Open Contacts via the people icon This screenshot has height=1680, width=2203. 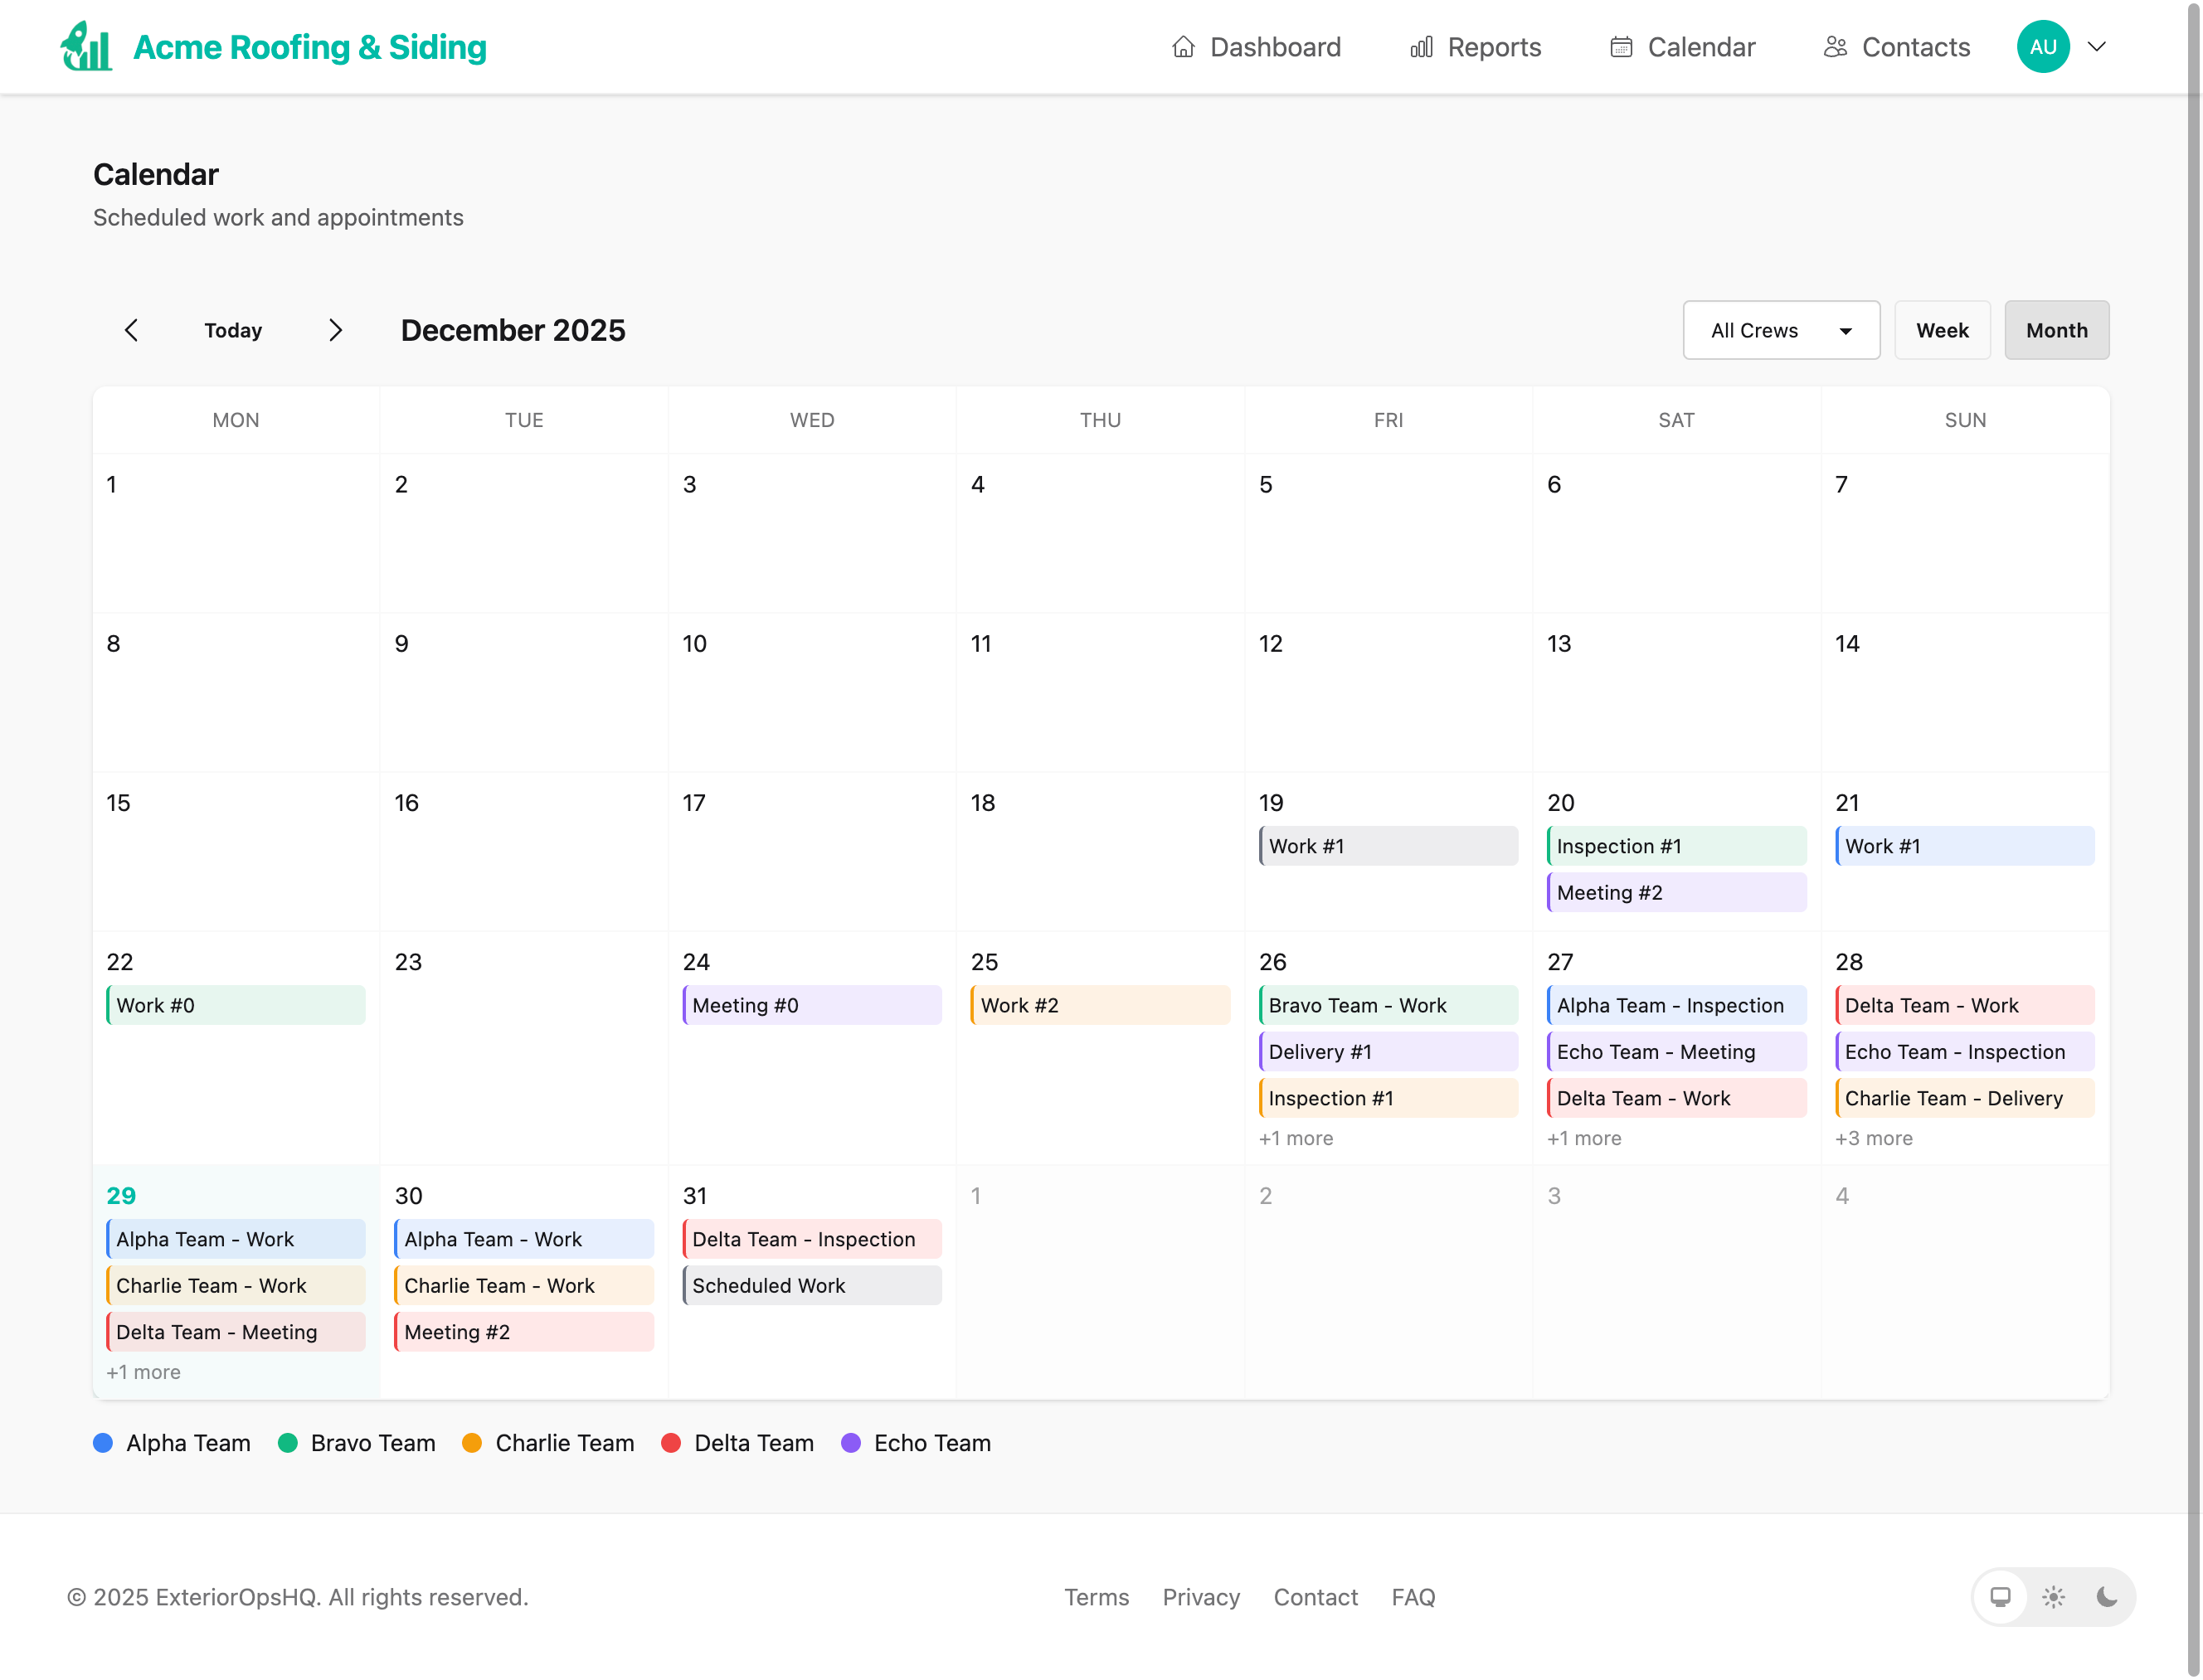point(1836,46)
